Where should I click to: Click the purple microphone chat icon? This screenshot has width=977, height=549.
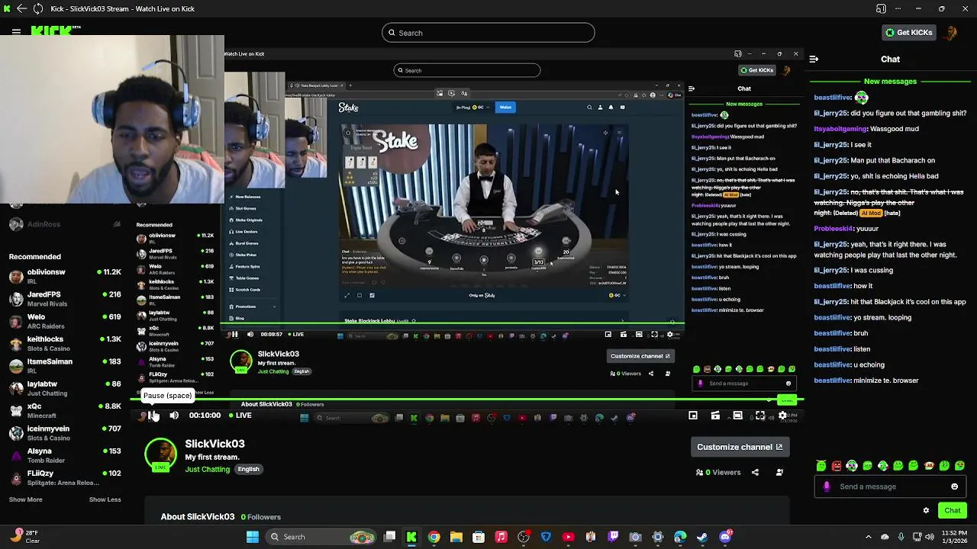(x=826, y=486)
